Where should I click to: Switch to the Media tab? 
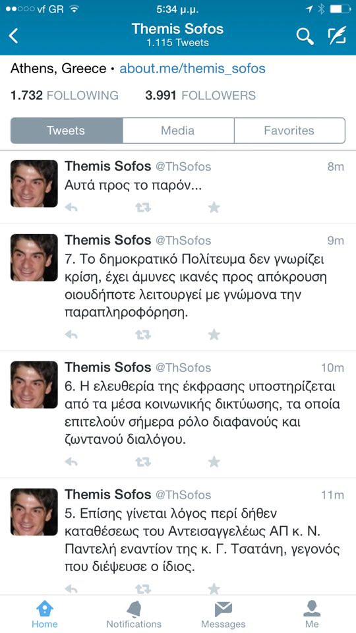point(178,131)
